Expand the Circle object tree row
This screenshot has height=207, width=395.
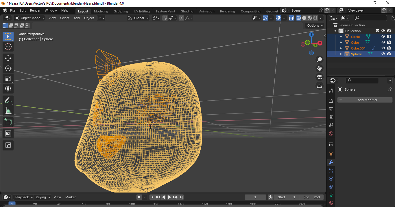pyautogui.click(x=341, y=37)
